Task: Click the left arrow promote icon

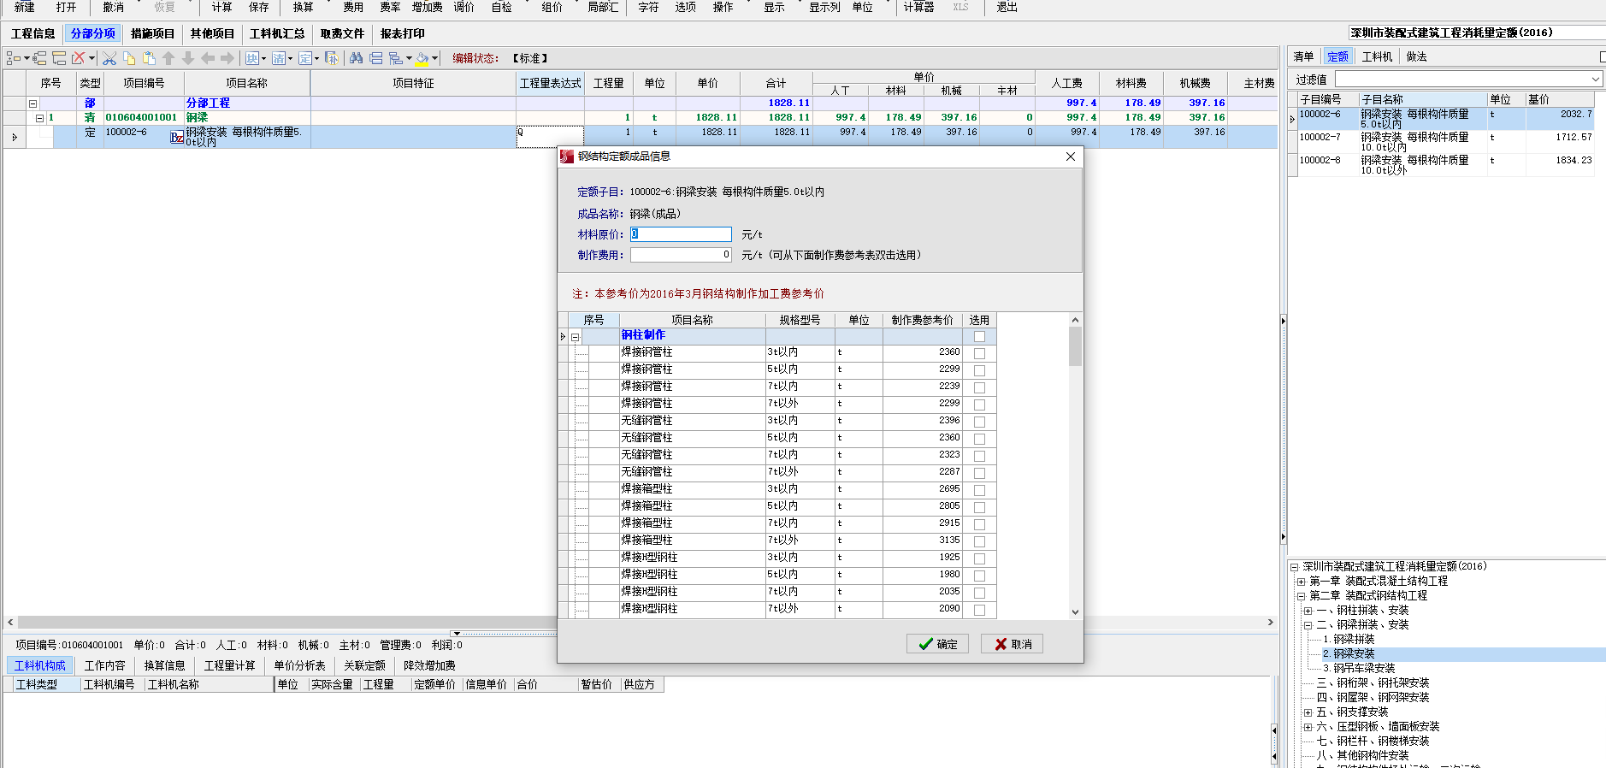Action: [x=208, y=58]
